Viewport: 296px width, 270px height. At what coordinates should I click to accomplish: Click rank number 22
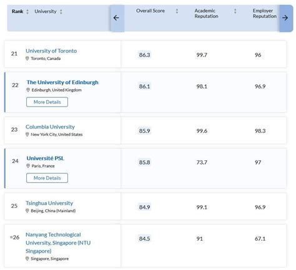(15, 85)
